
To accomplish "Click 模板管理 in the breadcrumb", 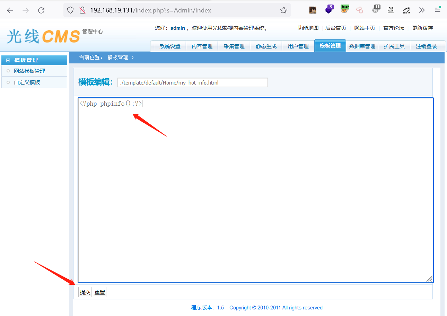I will tap(118, 58).
